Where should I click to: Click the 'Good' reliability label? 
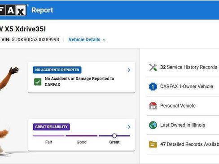pos(82,142)
